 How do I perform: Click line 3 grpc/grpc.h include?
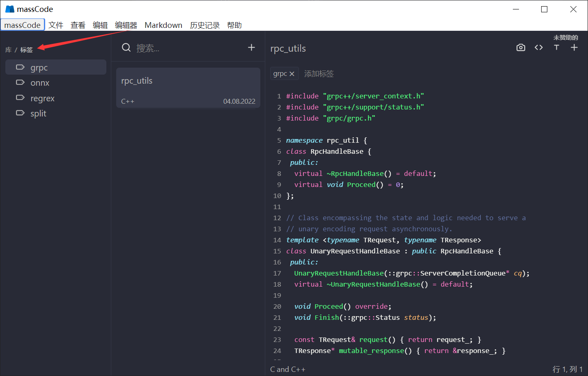click(x=331, y=118)
